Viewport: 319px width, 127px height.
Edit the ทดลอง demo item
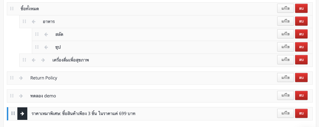pos(285,95)
